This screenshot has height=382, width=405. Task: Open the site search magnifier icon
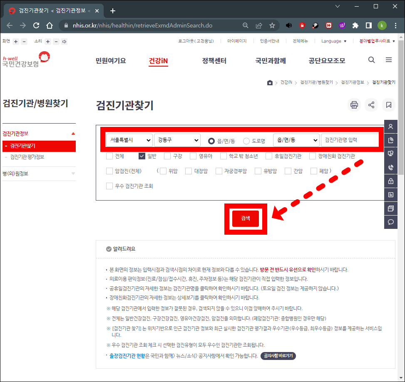[371, 60]
